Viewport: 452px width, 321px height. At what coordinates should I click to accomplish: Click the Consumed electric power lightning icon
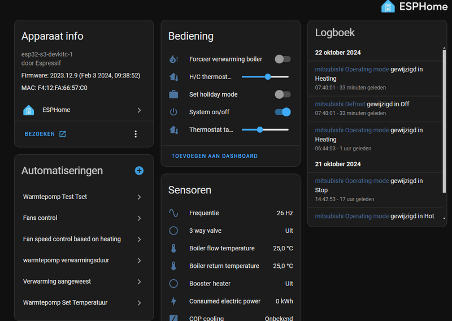[173, 301]
